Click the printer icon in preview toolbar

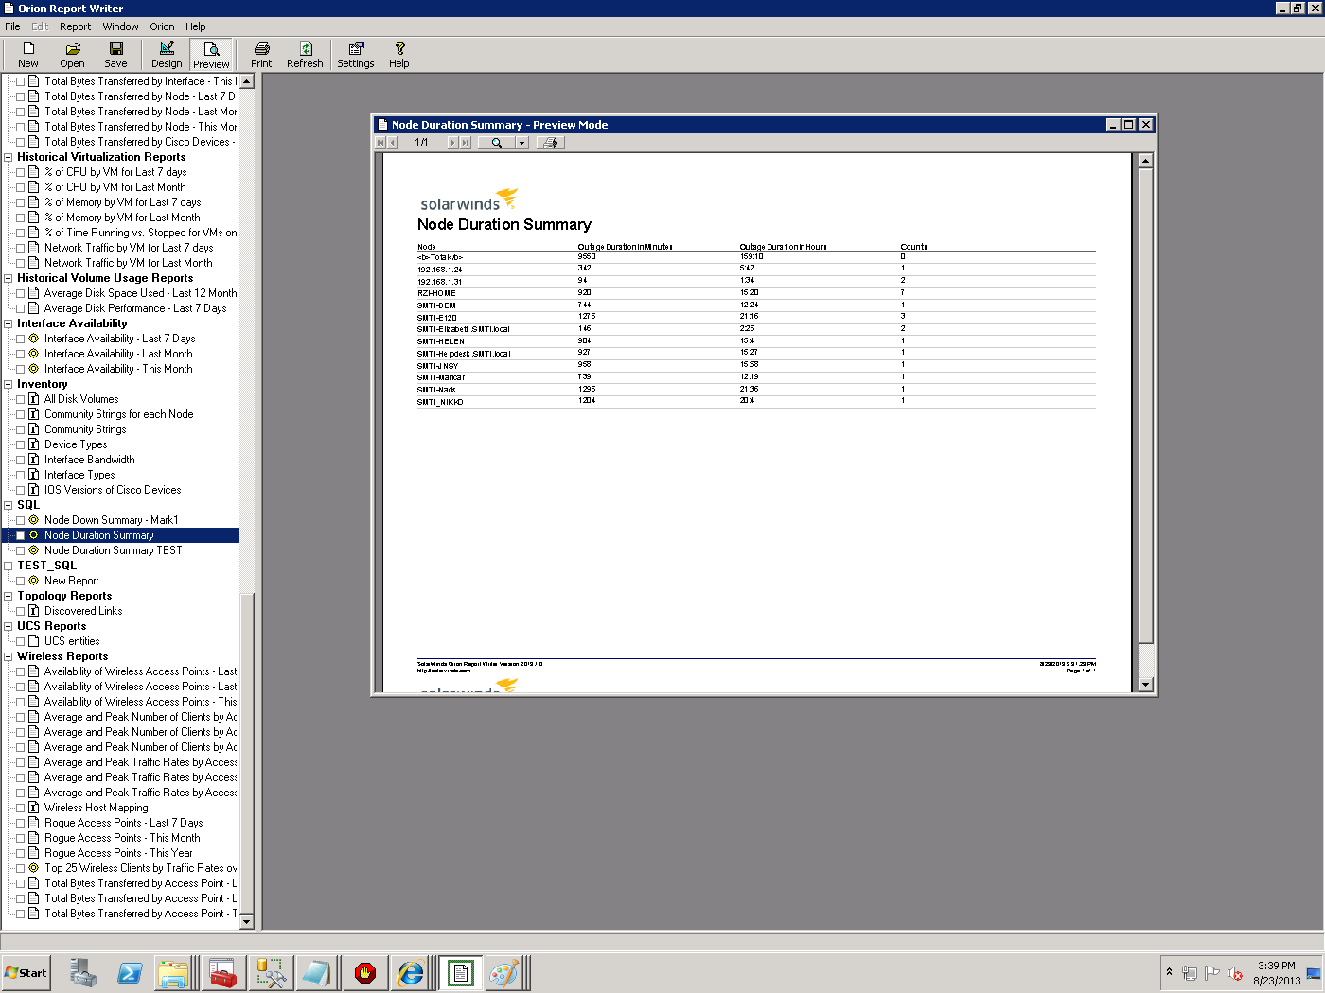pos(550,143)
